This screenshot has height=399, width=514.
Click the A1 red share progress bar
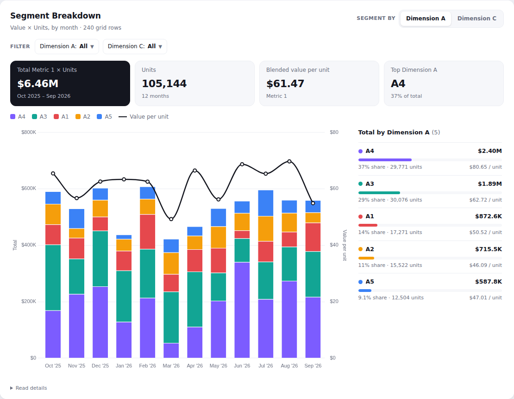point(368,225)
